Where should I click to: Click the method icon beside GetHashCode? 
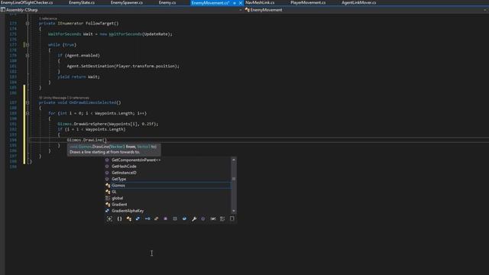click(107, 167)
